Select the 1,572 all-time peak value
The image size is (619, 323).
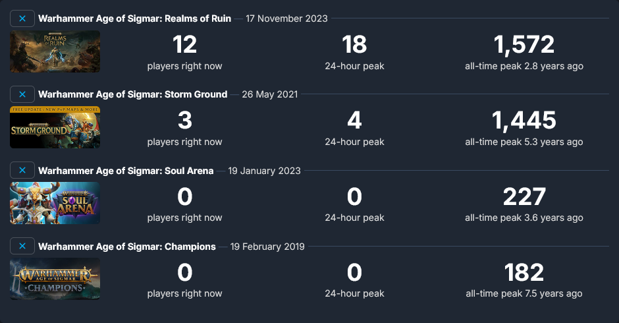[524, 44]
